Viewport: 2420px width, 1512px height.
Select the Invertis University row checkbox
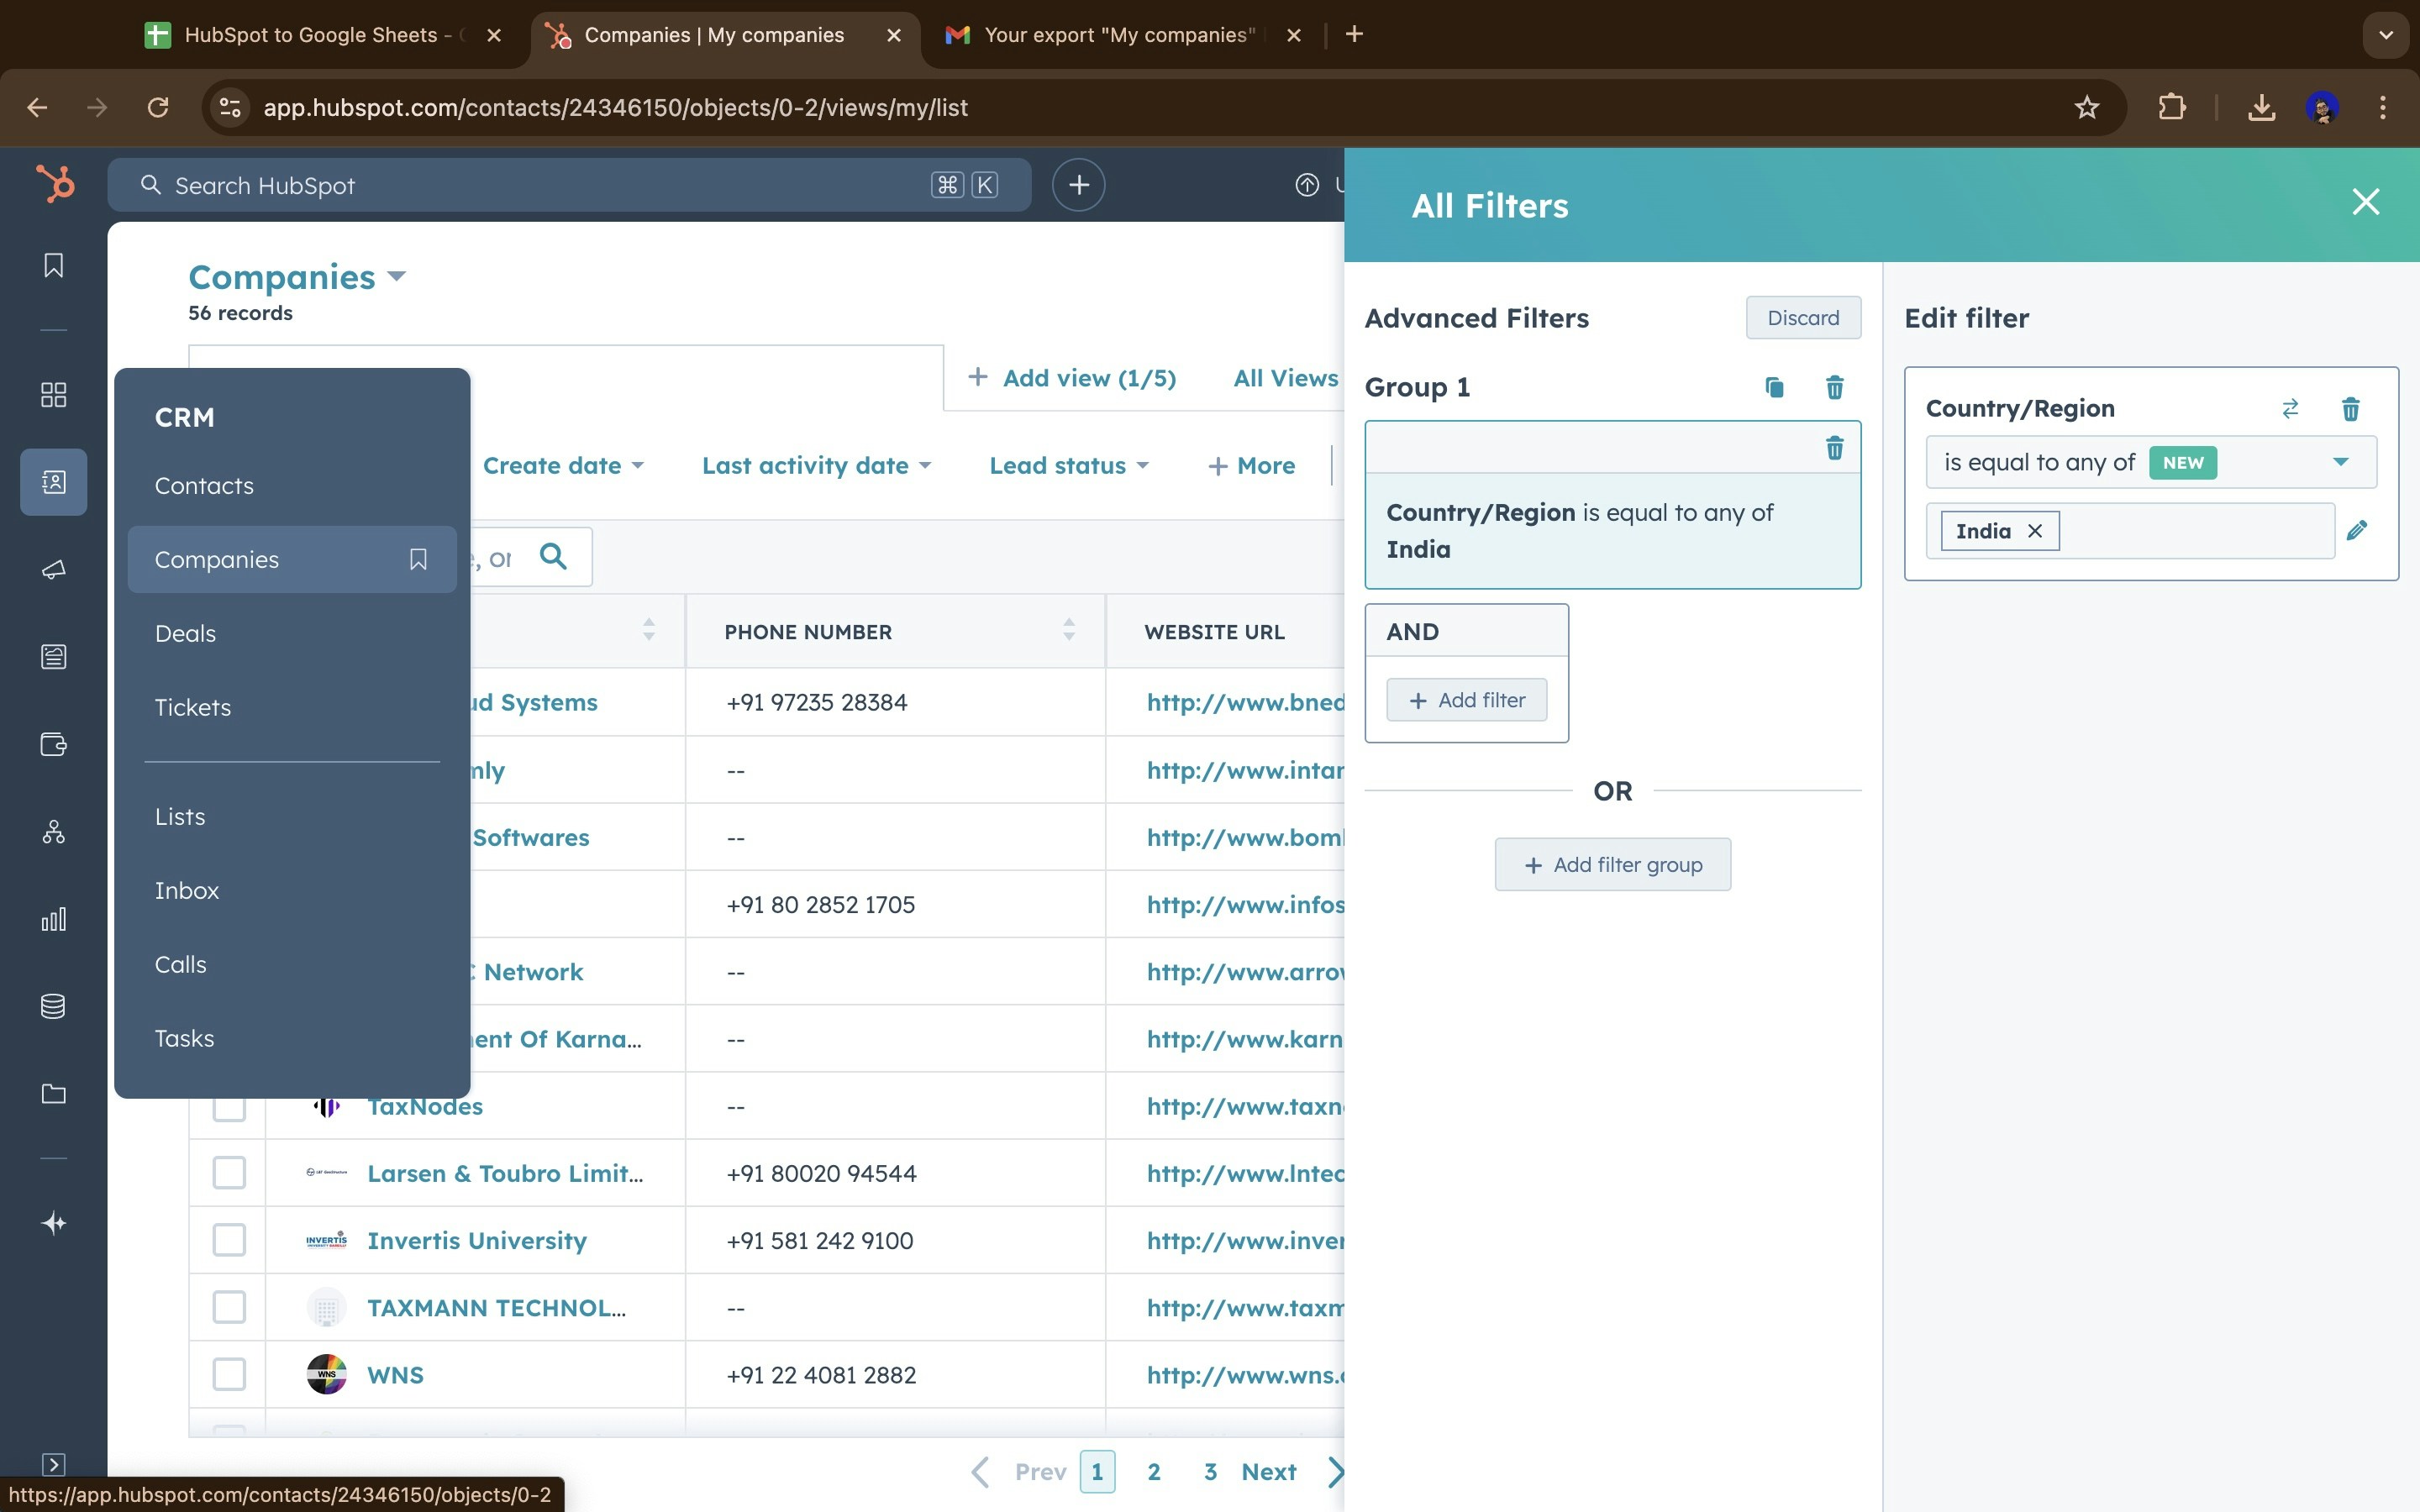(229, 1240)
